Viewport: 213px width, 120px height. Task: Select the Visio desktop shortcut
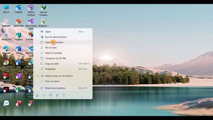pyautogui.click(x=19, y=64)
